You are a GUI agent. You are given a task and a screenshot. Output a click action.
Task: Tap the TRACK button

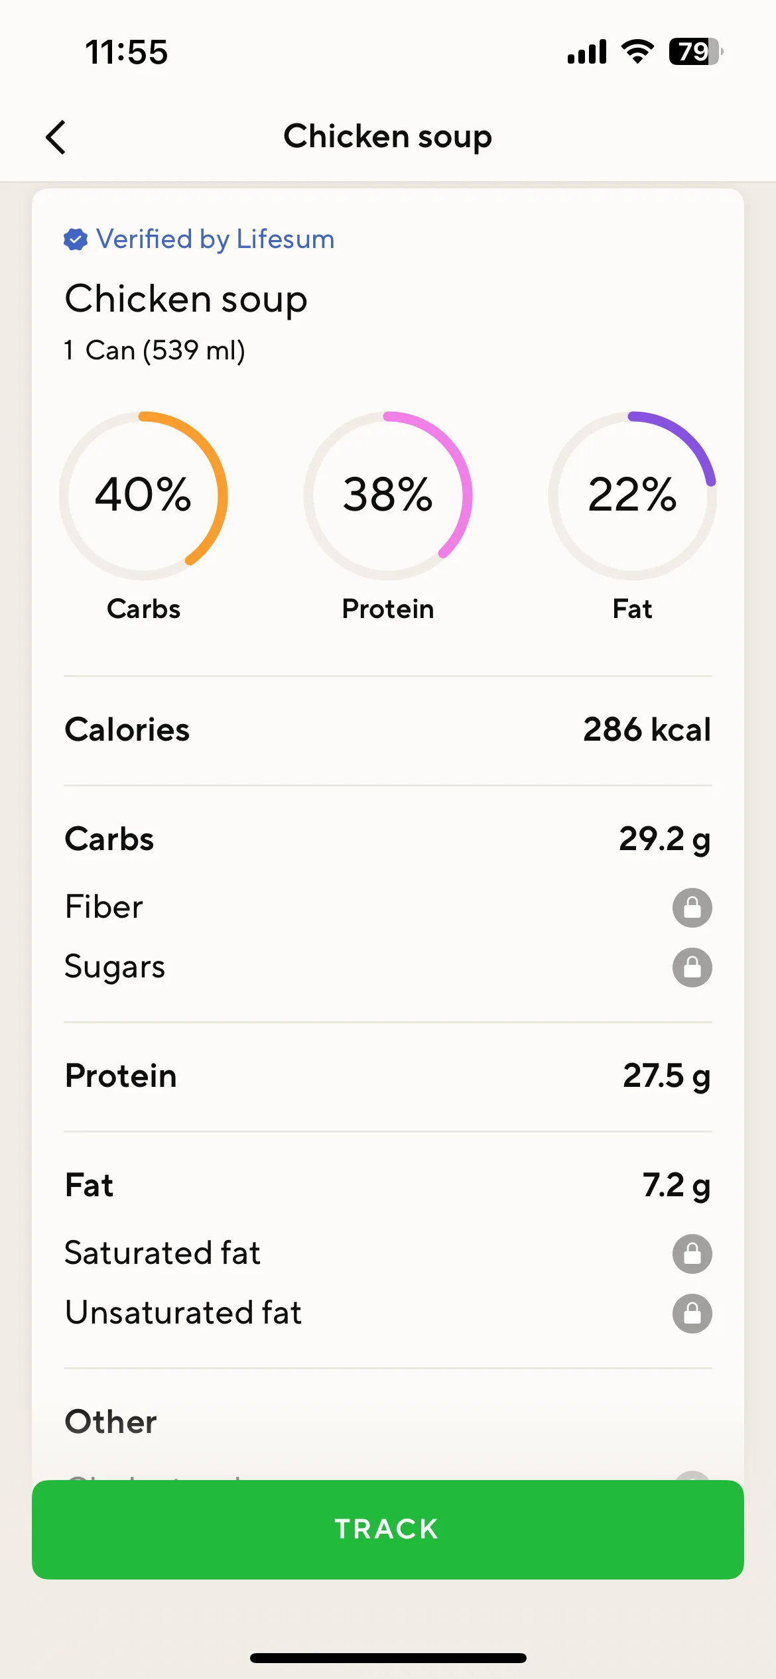(x=388, y=1529)
